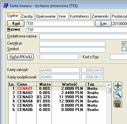Click the price list scroll up arrow

click(109, 85)
